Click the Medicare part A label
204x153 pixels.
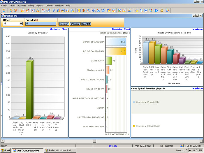coord(96,70)
